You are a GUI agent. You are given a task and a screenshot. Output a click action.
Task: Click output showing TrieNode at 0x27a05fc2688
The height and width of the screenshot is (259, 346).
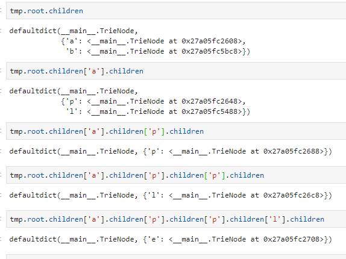[171, 151]
